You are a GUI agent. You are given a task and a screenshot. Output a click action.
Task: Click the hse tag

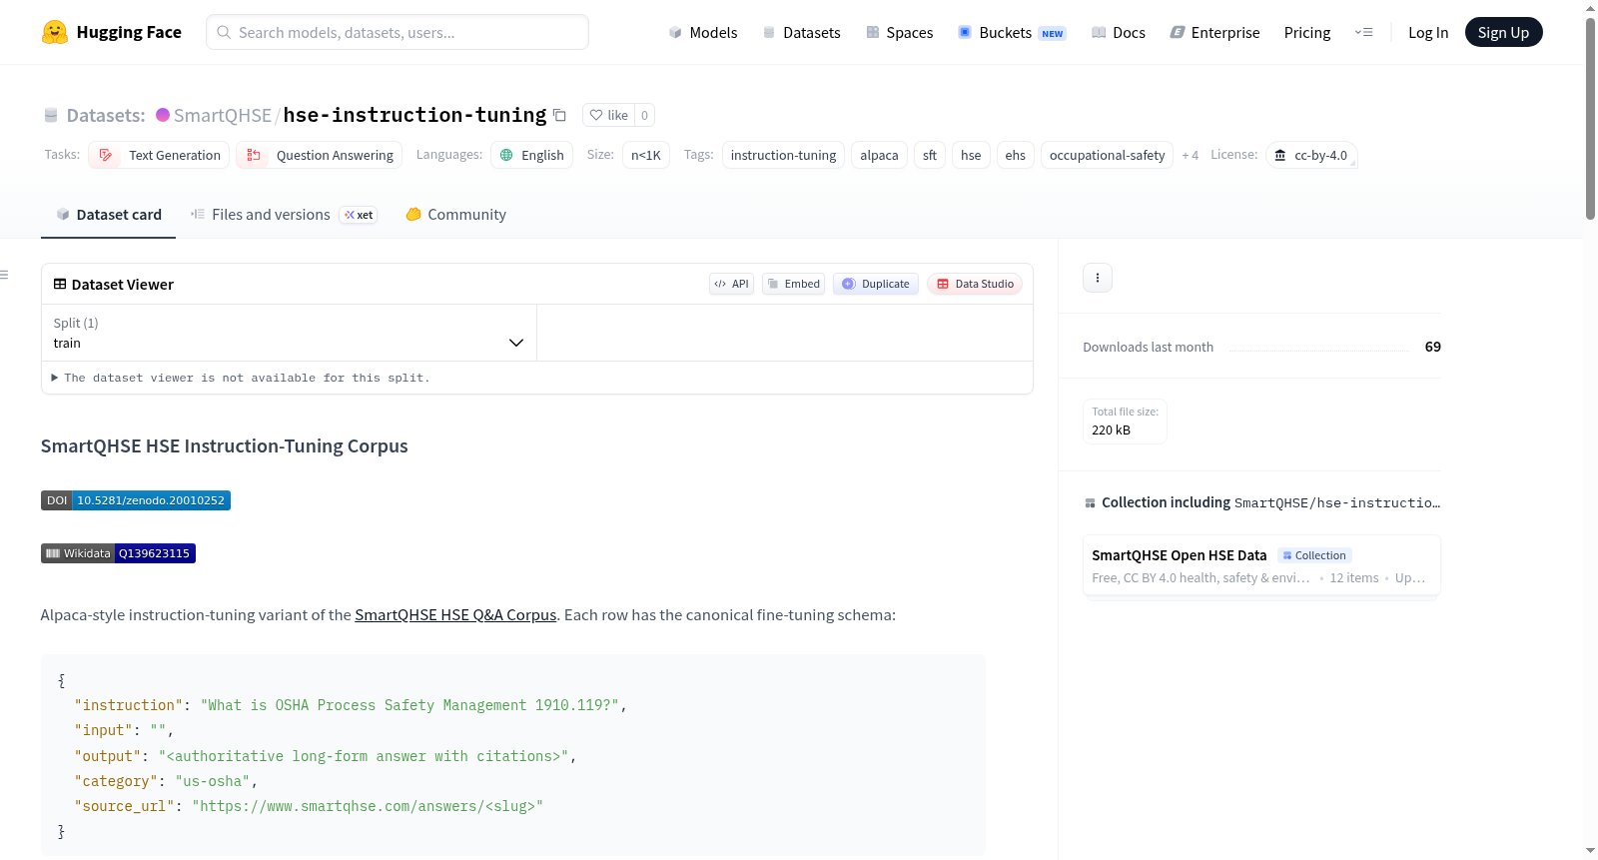coord(971,155)
